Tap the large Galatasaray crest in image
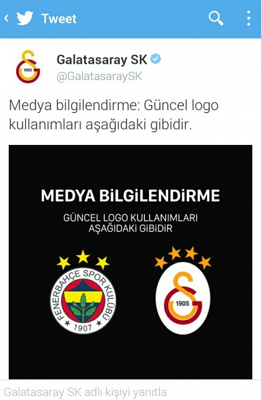The height and width of the screenshot is (400, 261). click(183, 298)
